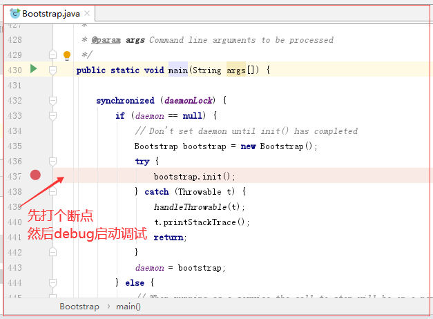Screen dimensions: 433x319
Task: Click the daemonLock variable
Action: click(x=189, y=101)
